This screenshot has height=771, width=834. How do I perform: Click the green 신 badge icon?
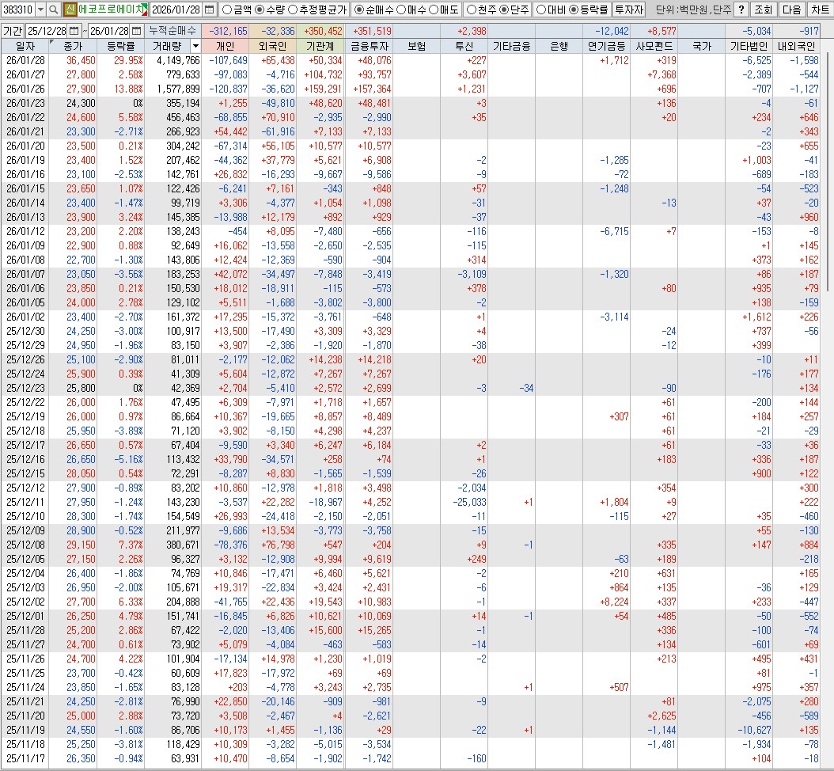click(70, 9)
